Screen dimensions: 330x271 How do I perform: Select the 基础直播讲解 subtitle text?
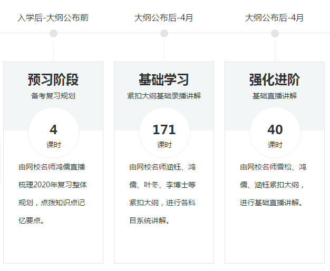point(275,96)
